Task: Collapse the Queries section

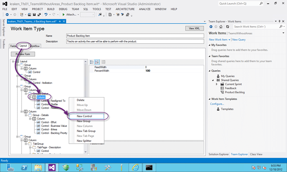Action: coord(210,71)
